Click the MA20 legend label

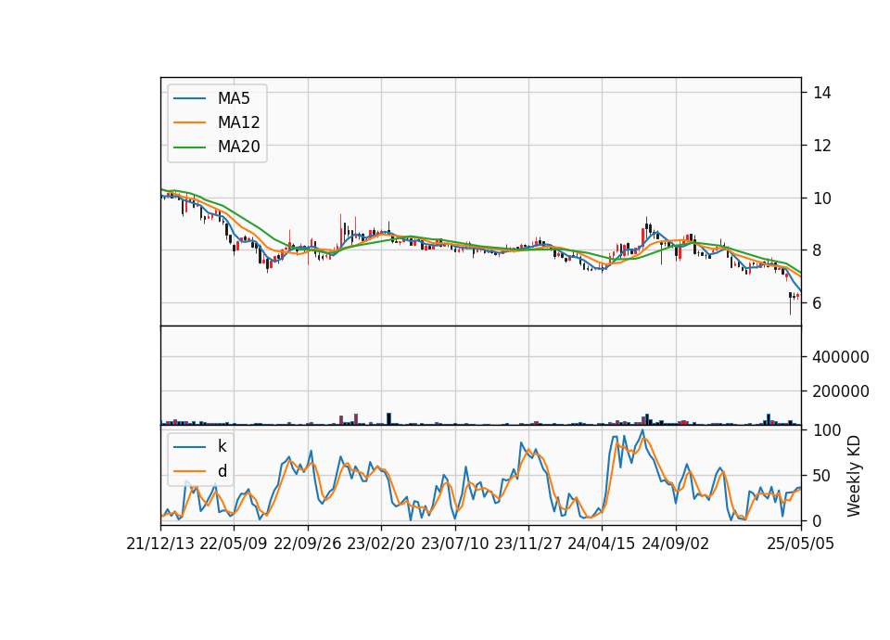(x=239, y=147)
